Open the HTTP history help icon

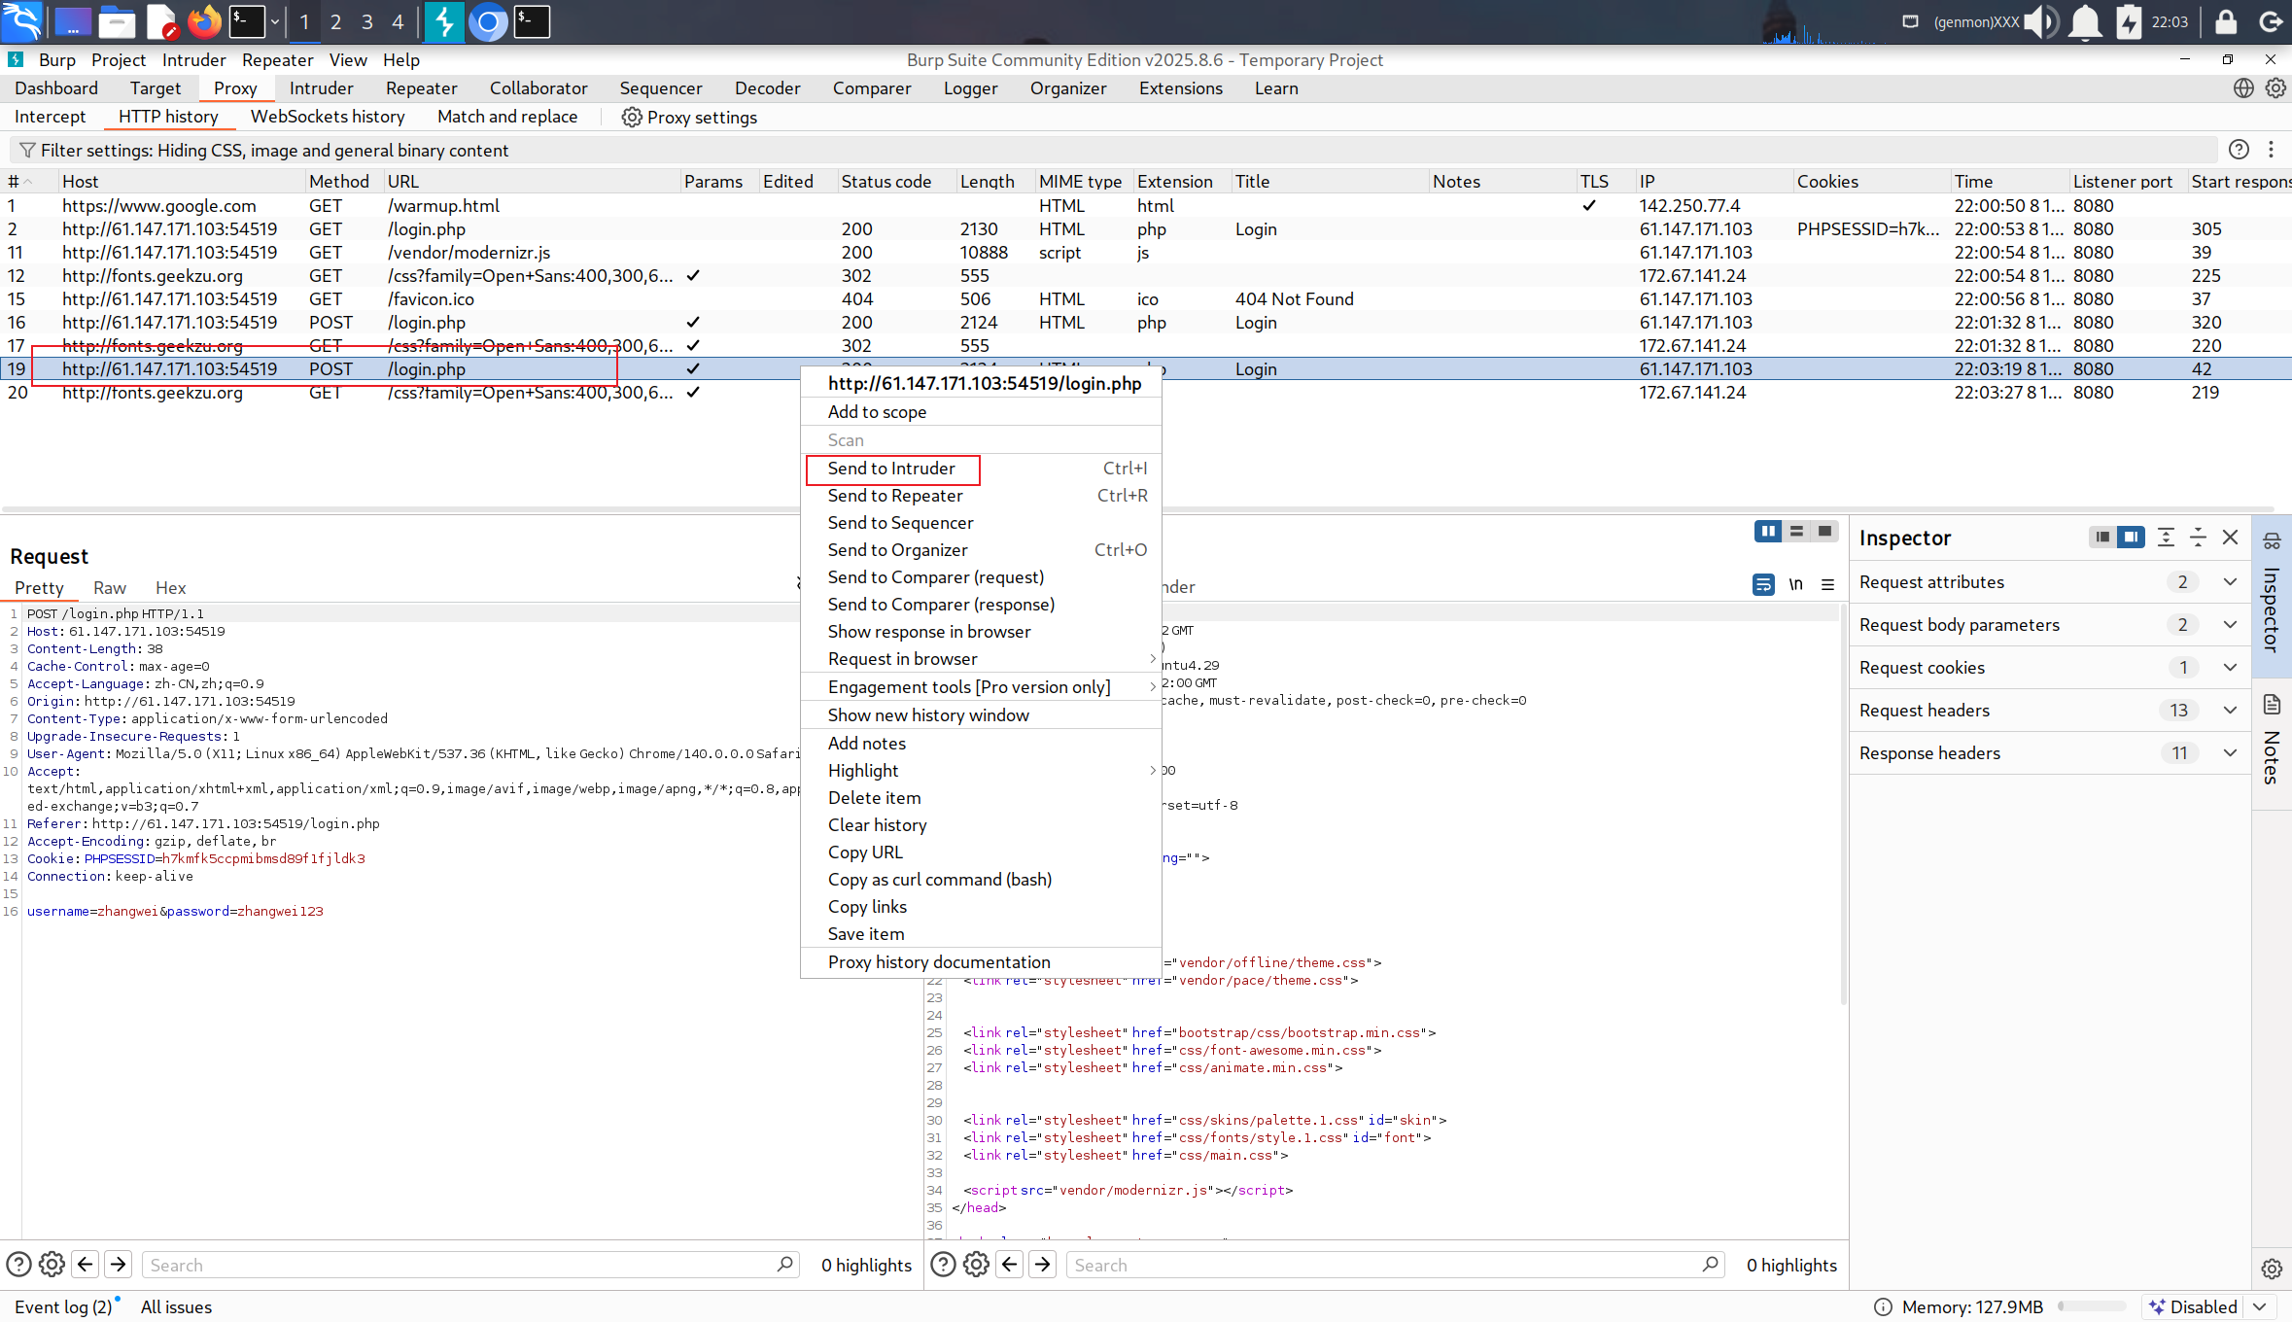[2239, 150]
